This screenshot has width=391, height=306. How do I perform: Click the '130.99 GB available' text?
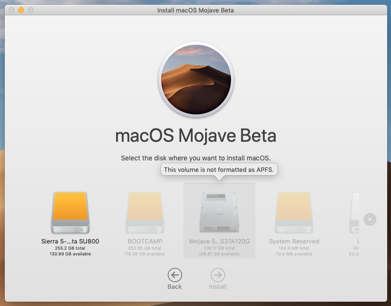(x=70, y=254)
